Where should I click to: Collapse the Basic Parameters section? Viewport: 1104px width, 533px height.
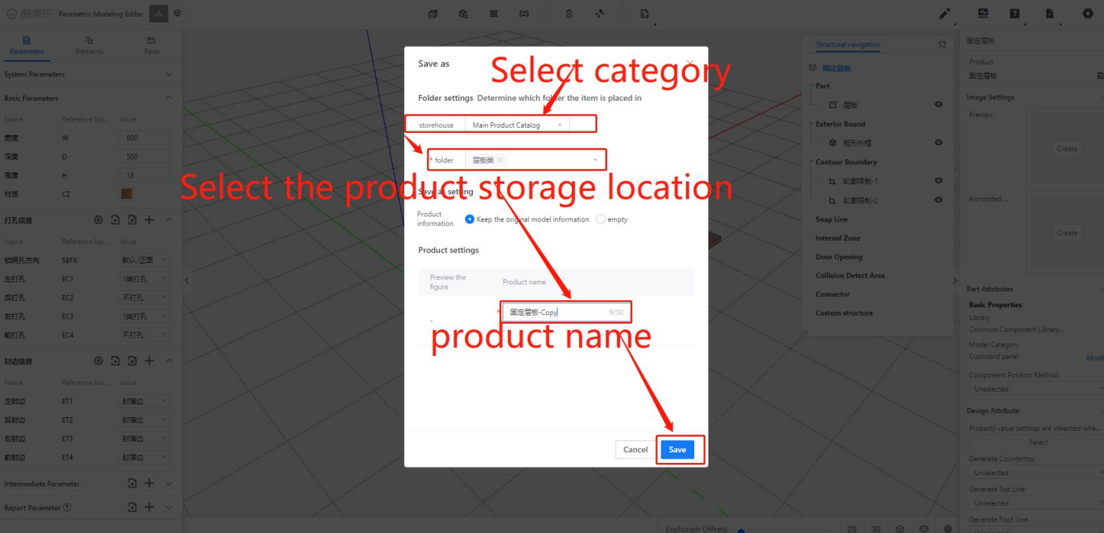(169, 98)
